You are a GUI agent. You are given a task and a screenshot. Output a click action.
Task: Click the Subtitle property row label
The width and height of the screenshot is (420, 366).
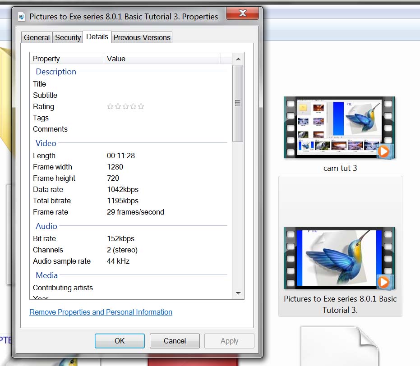pos(45,95)
